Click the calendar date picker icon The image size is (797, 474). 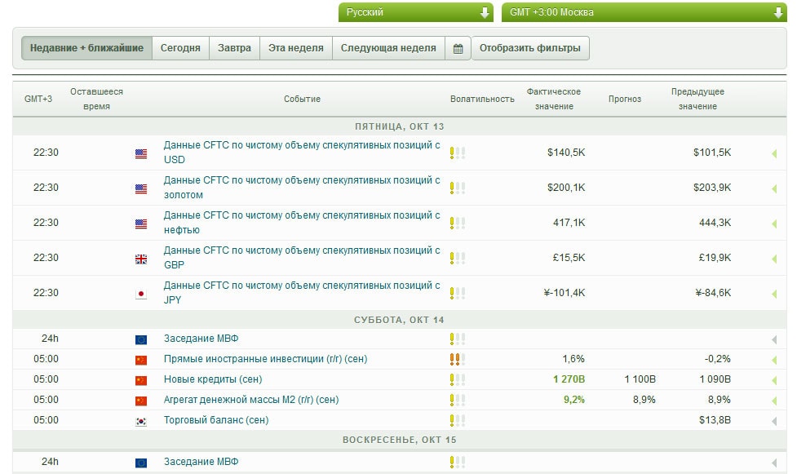458,48
